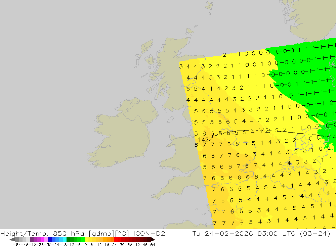Click the "48" legend scale value

[145, 245]
